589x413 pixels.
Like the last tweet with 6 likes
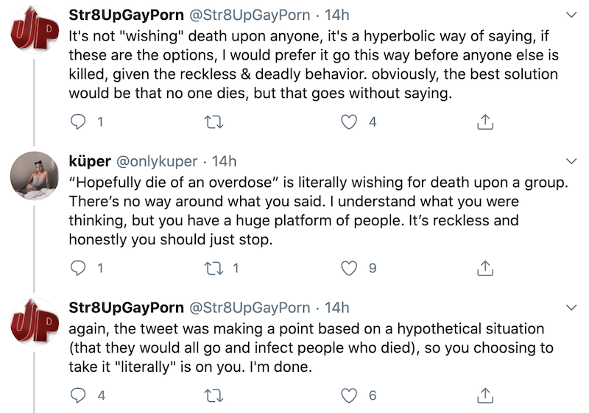pos(350,395)
